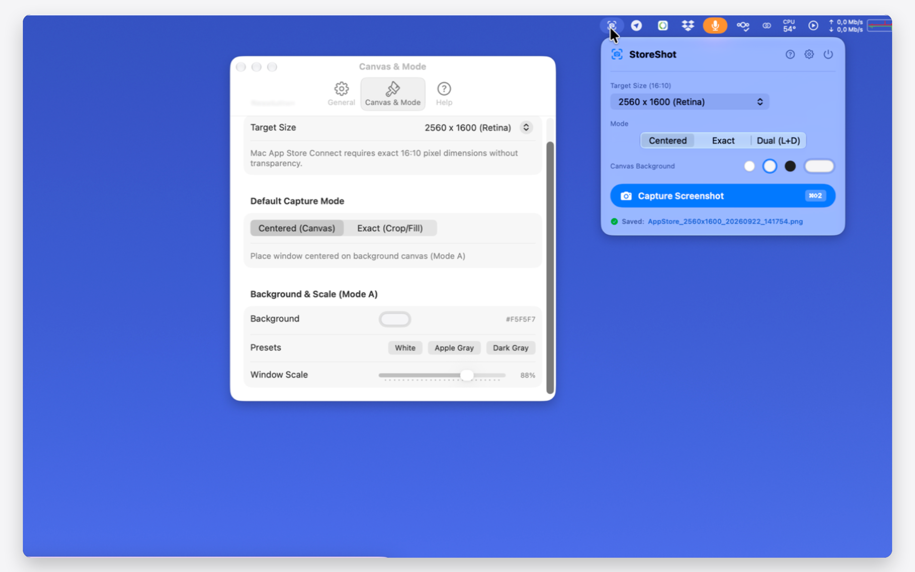This screenshot has width=915, height=572.
Task: Switch to the Canvas & Mode tab
Action: coord(392,94)
